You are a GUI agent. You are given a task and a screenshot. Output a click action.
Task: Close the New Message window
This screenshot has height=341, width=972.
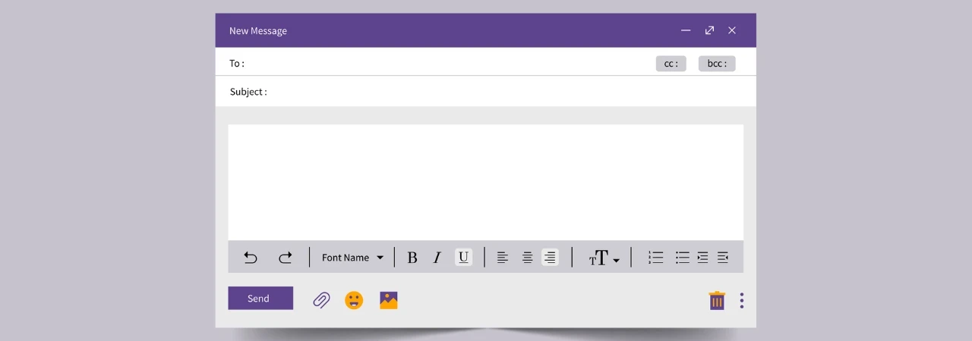732,30
